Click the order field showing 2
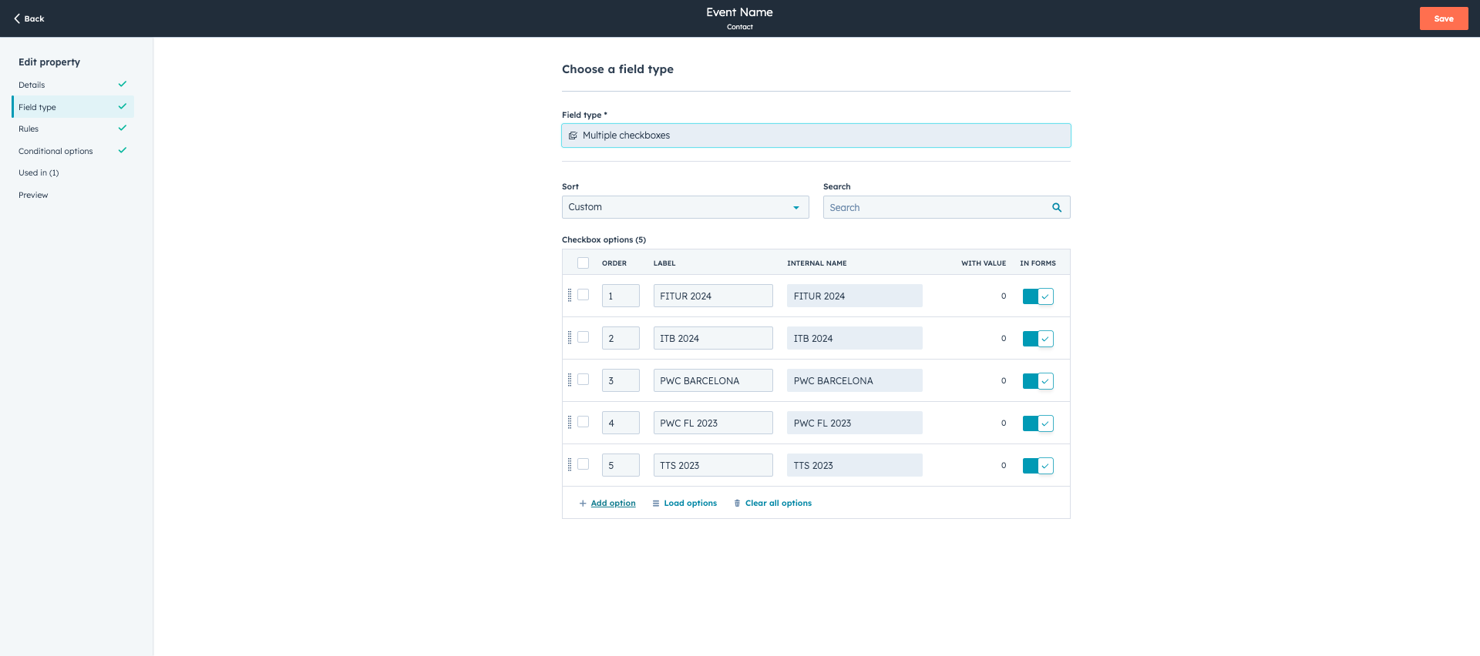 coord(621,338)
